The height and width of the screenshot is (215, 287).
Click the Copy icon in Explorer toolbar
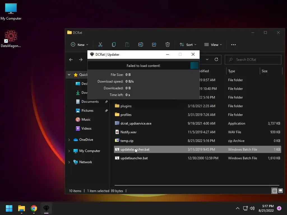pos(114,45)
